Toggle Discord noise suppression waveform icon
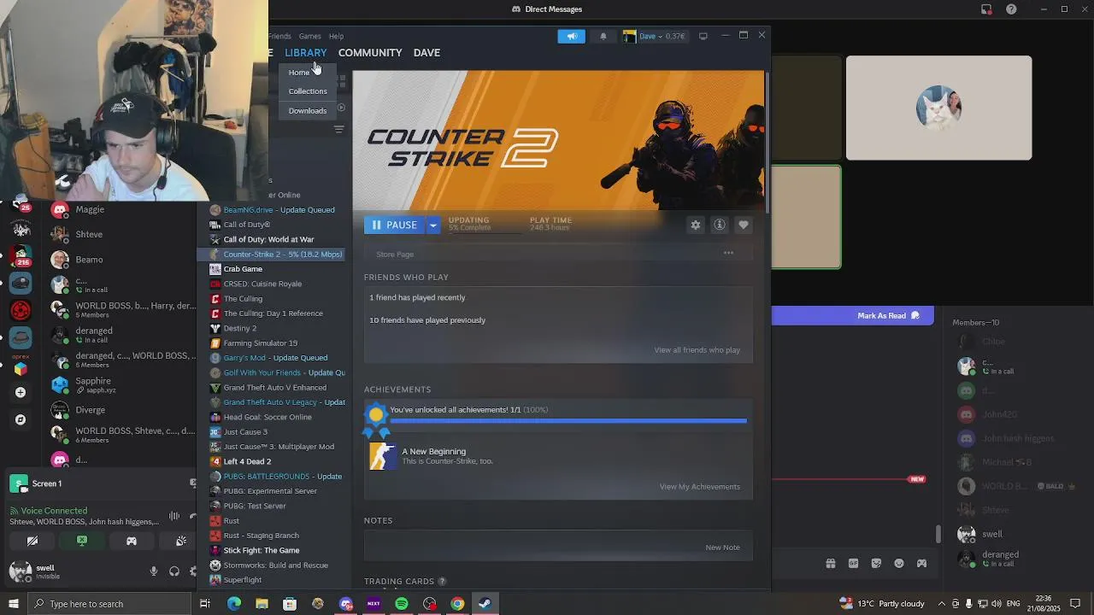This screenshot has height=615, width=1094. click(174, 516)
